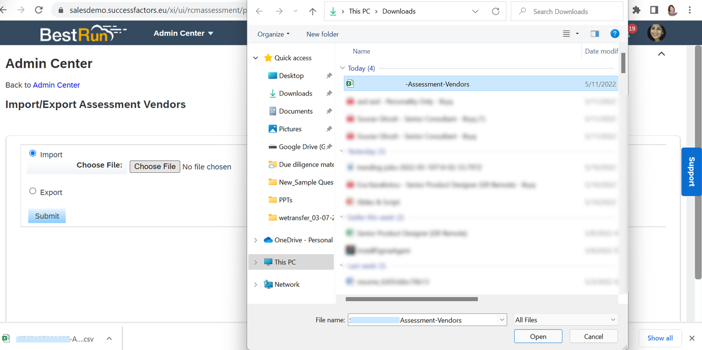Expand the Network tree node
The width and height of the screenshot is (702, 350).
point(256,284)
